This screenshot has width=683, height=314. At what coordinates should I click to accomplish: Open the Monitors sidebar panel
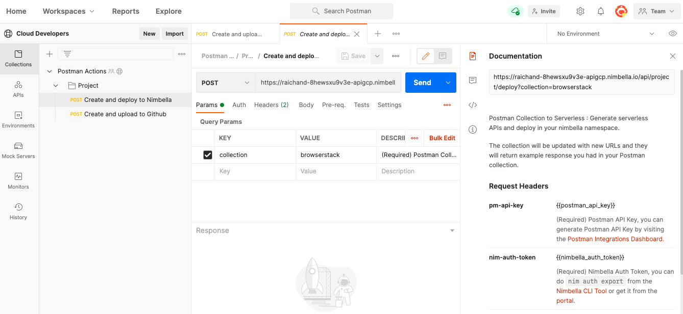(18, 181)
